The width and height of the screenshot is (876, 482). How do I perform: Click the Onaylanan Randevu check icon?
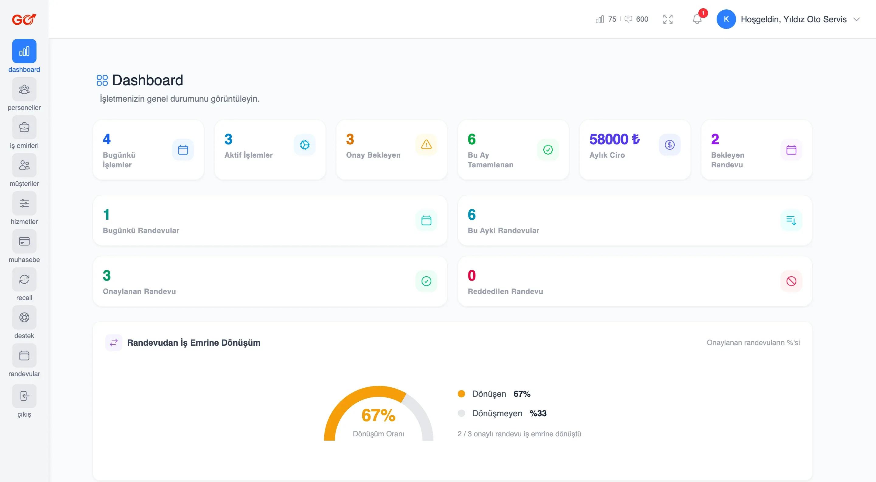tap(426, 281)
